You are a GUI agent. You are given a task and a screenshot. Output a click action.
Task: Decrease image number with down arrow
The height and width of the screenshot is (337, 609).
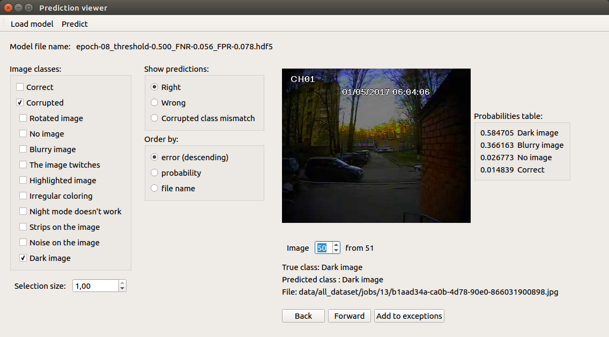[x=336, y=250]
